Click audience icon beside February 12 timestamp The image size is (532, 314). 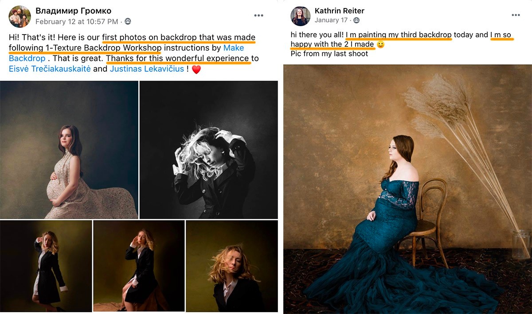[x=128, y=21]
